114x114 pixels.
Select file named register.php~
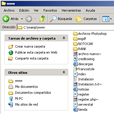click(88, 99)
